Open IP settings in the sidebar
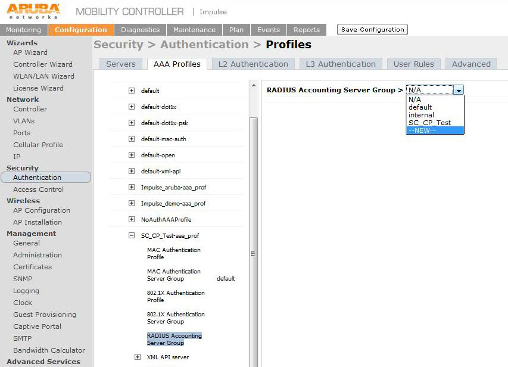Image resolution: width=508 pixels, height=367 pixels. (17, 157)
